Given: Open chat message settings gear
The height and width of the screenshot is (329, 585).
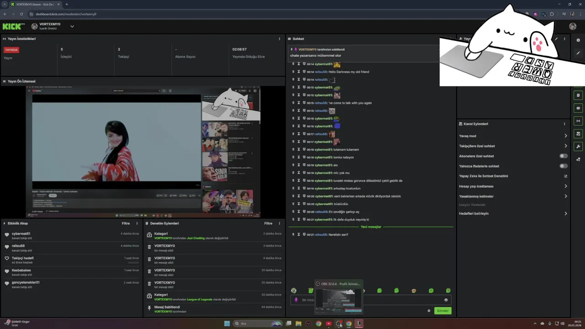Looking at the screenshot, I should (429, 311).
